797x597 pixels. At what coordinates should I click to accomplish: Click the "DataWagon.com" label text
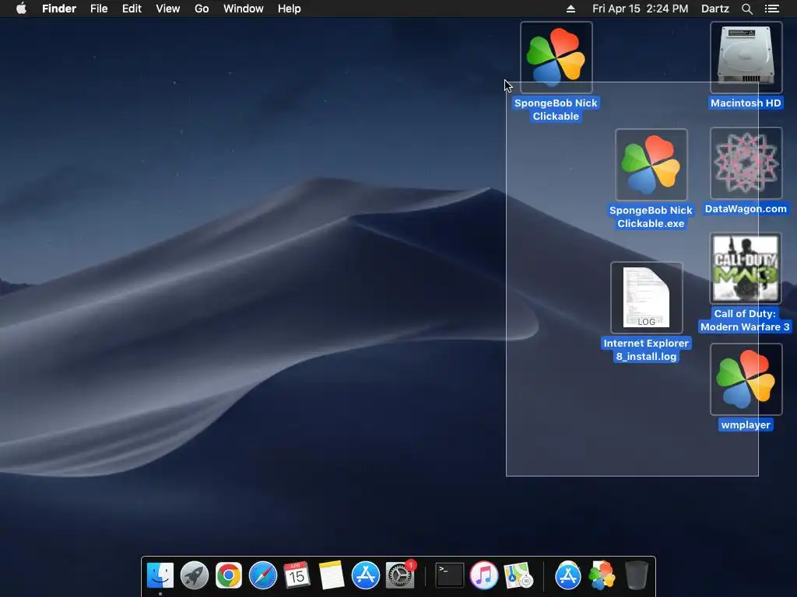pyautogui.click(x=746, y=208)
